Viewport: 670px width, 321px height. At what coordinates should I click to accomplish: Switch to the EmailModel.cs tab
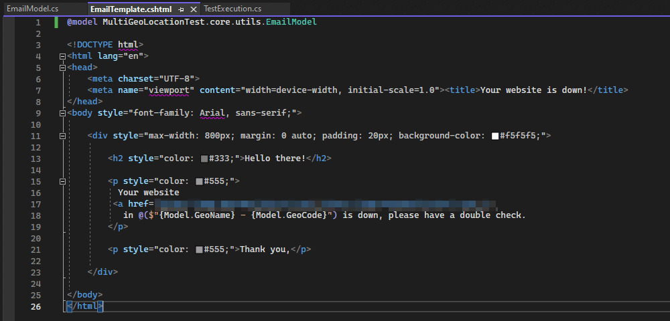32,9
